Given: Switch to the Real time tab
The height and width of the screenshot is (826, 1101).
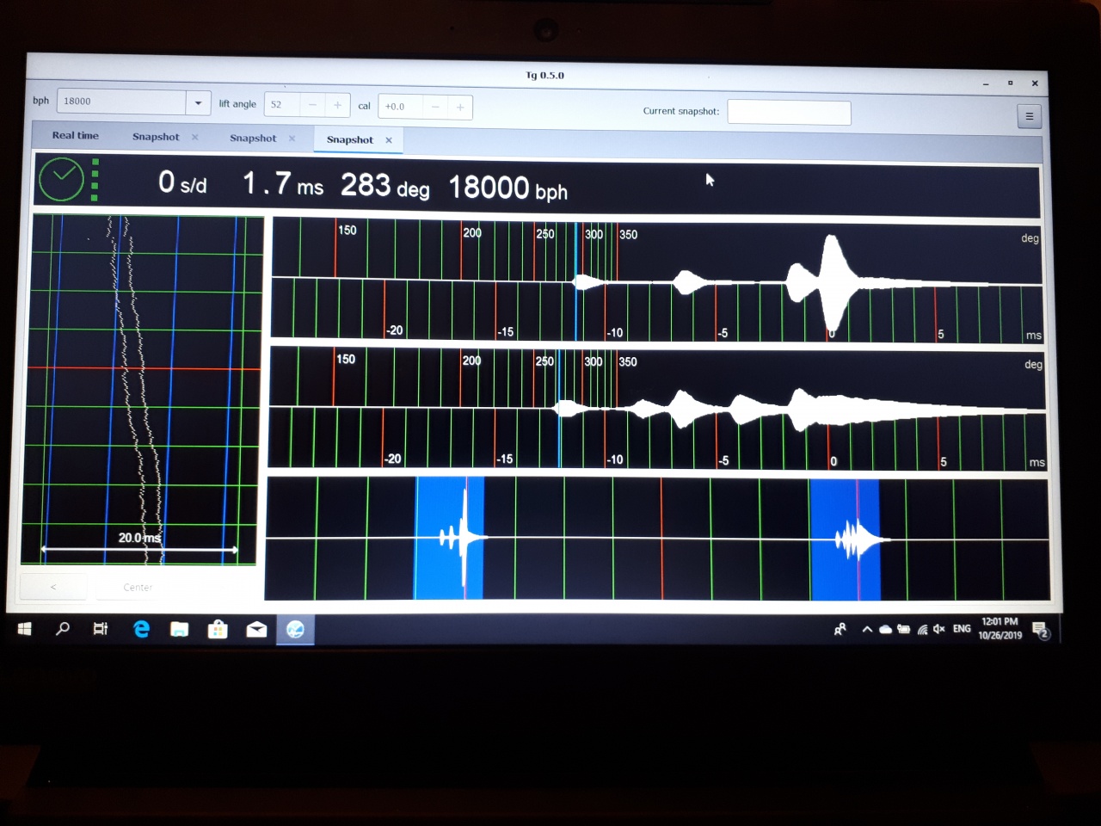Looking at the screenshot, I should pos(76,135).
